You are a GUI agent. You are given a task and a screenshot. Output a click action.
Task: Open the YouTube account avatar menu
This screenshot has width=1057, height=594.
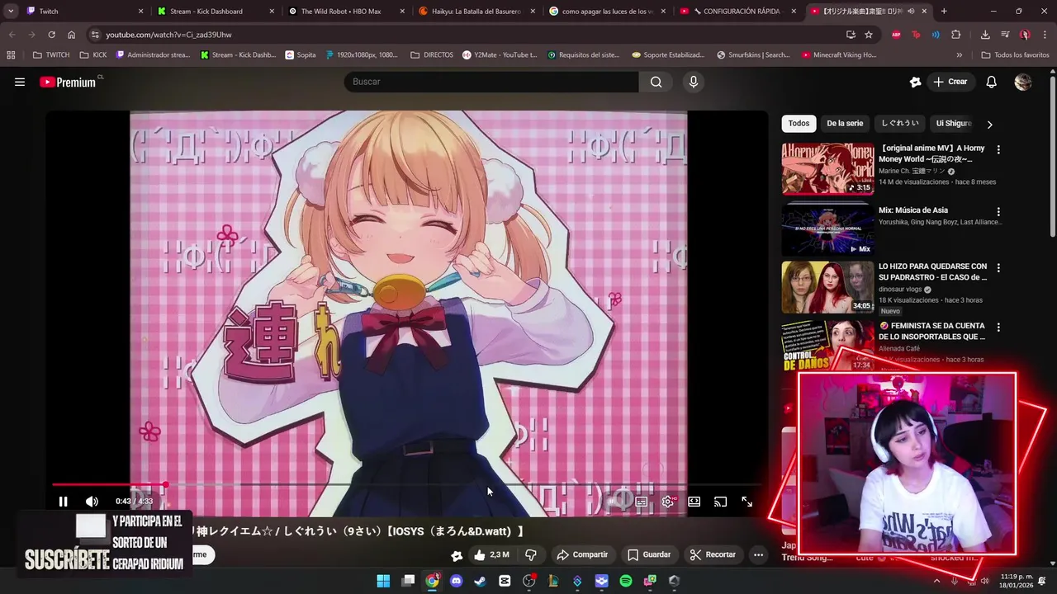(1023, 82)
